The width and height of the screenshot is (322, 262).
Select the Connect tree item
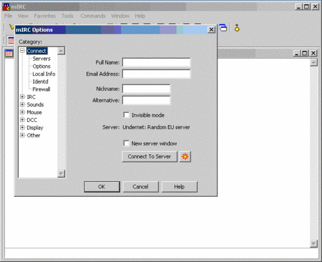tap(37, 51)
